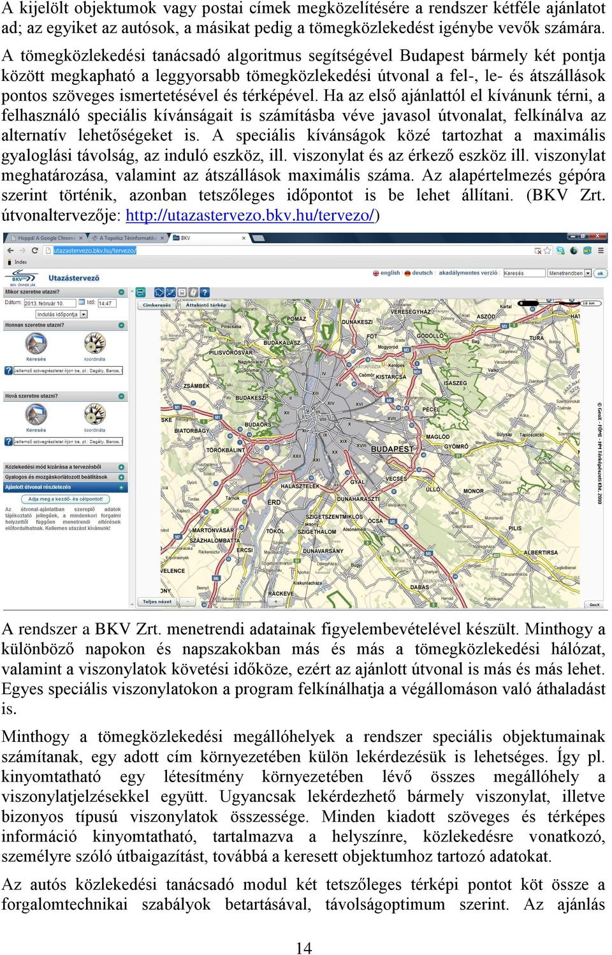Click the map scale bar showing 16 km
The height and width of the screenshot is (955, 612).
(x=560, y=303)
